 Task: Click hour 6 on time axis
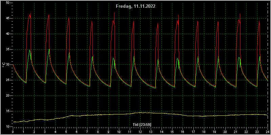(x=77, y=132)
